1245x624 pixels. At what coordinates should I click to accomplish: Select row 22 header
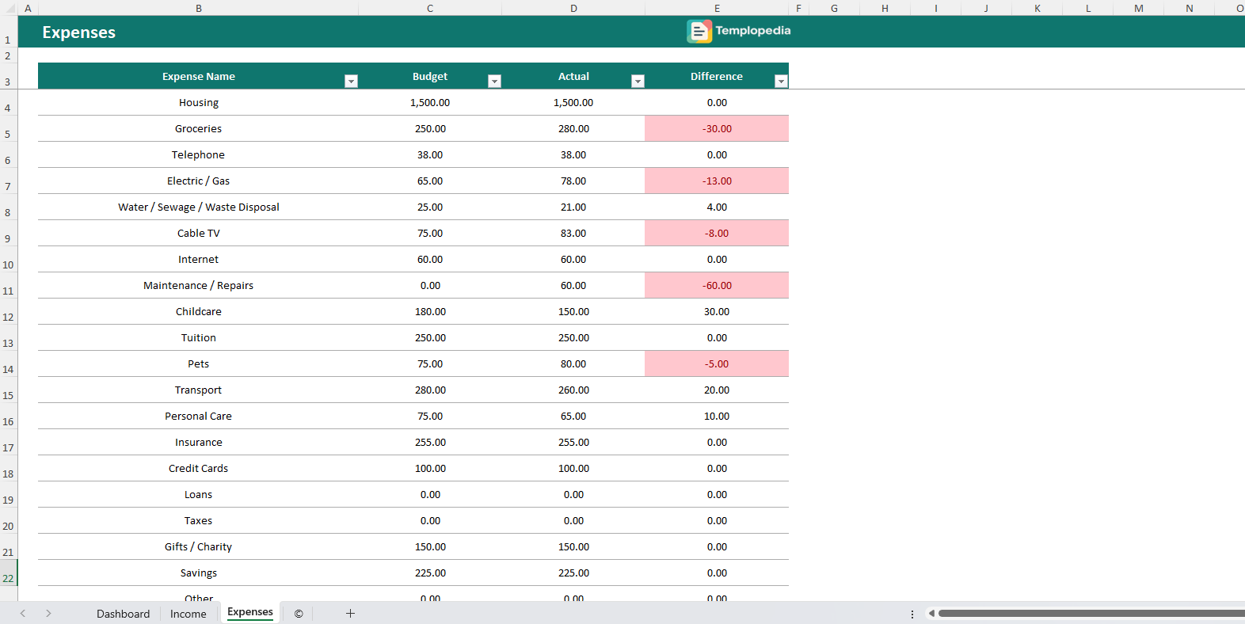point(8,573)
